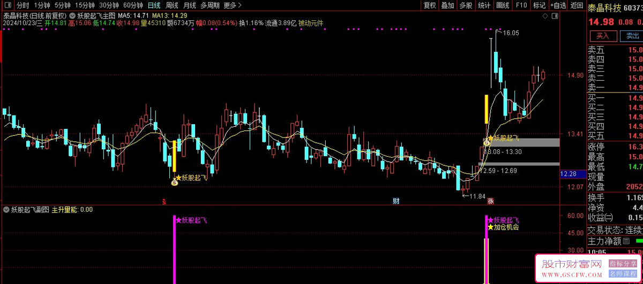Select the 周线 weekly chart tab
Image resolution: width=643 pixels, height=284 pixels.
(171, 5)
